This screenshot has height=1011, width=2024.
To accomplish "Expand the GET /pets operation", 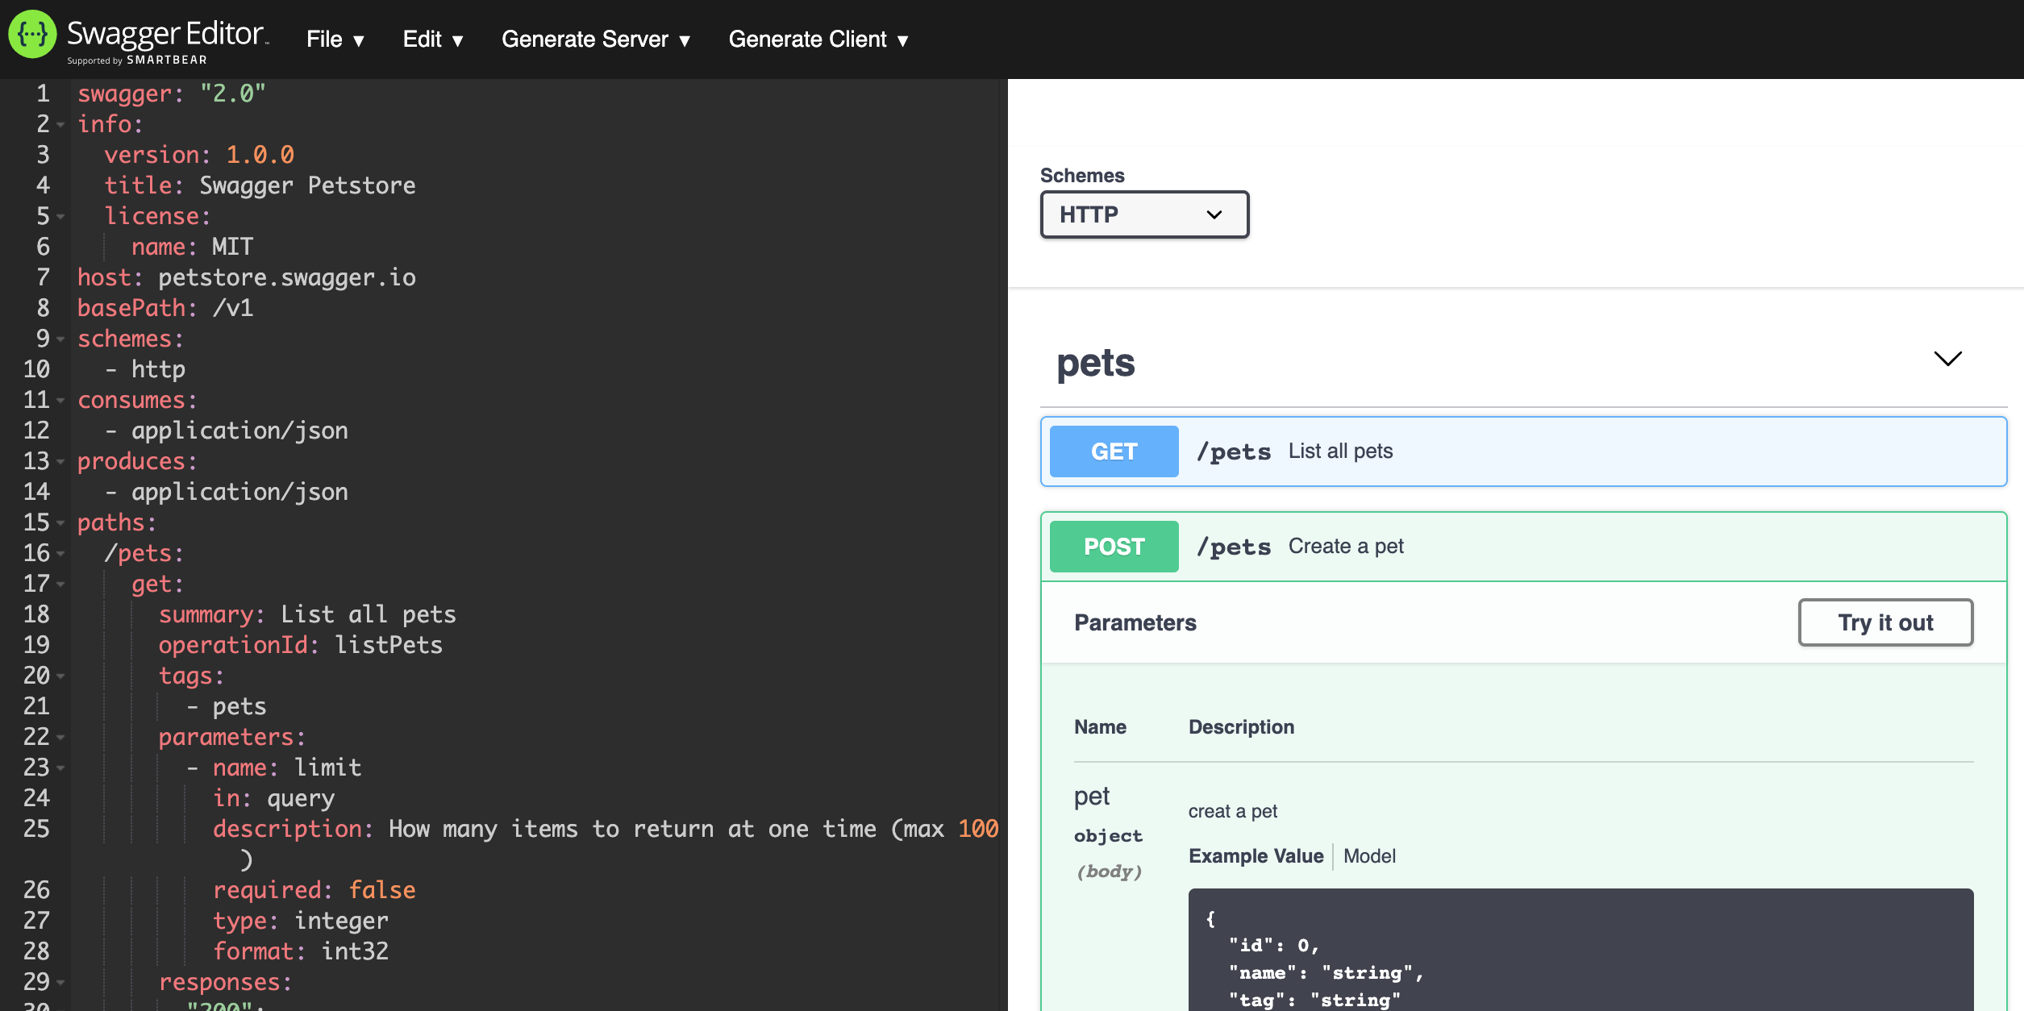I will [x=1523, y=451].
